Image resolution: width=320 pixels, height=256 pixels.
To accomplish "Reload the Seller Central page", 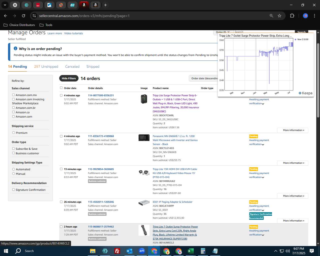I will (23, 16).
